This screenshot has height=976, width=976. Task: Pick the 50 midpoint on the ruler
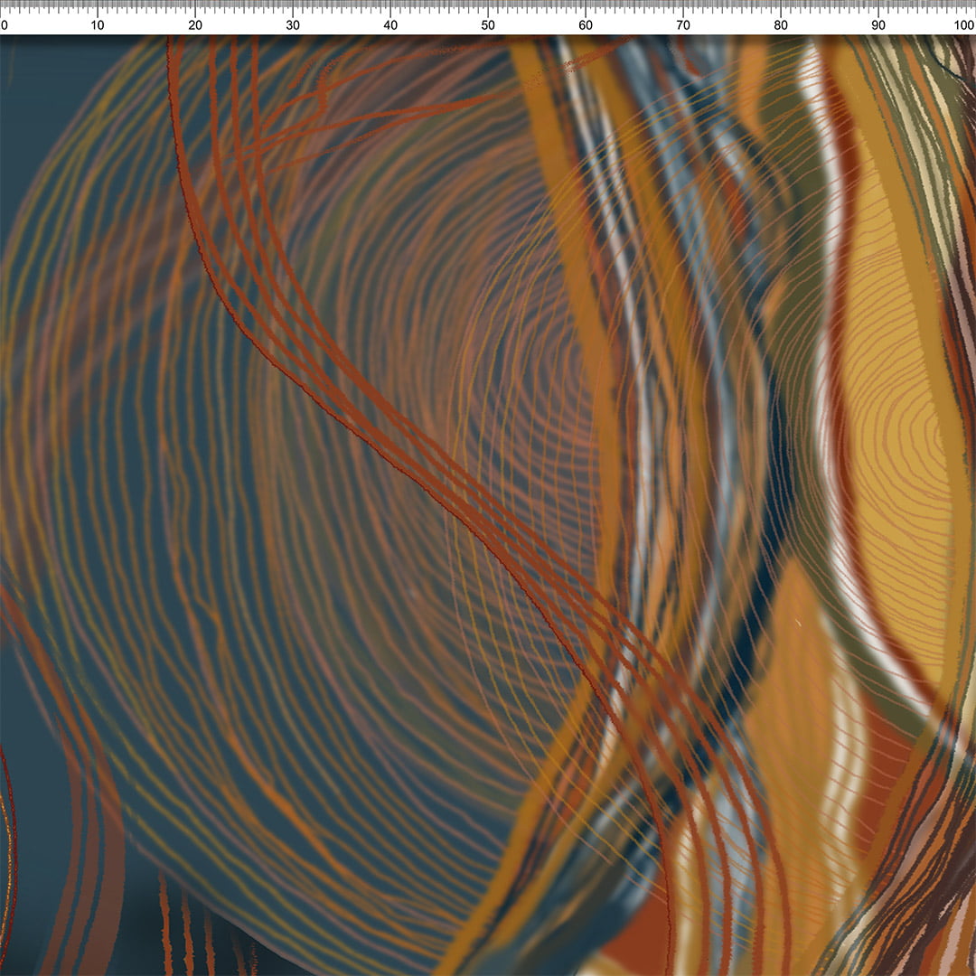point(488,24)
